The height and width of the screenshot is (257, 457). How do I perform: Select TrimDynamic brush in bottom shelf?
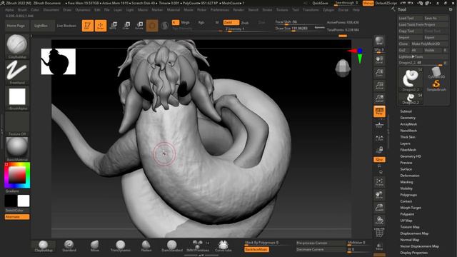point(120,246)
